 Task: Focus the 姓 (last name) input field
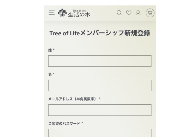(100, 61)
